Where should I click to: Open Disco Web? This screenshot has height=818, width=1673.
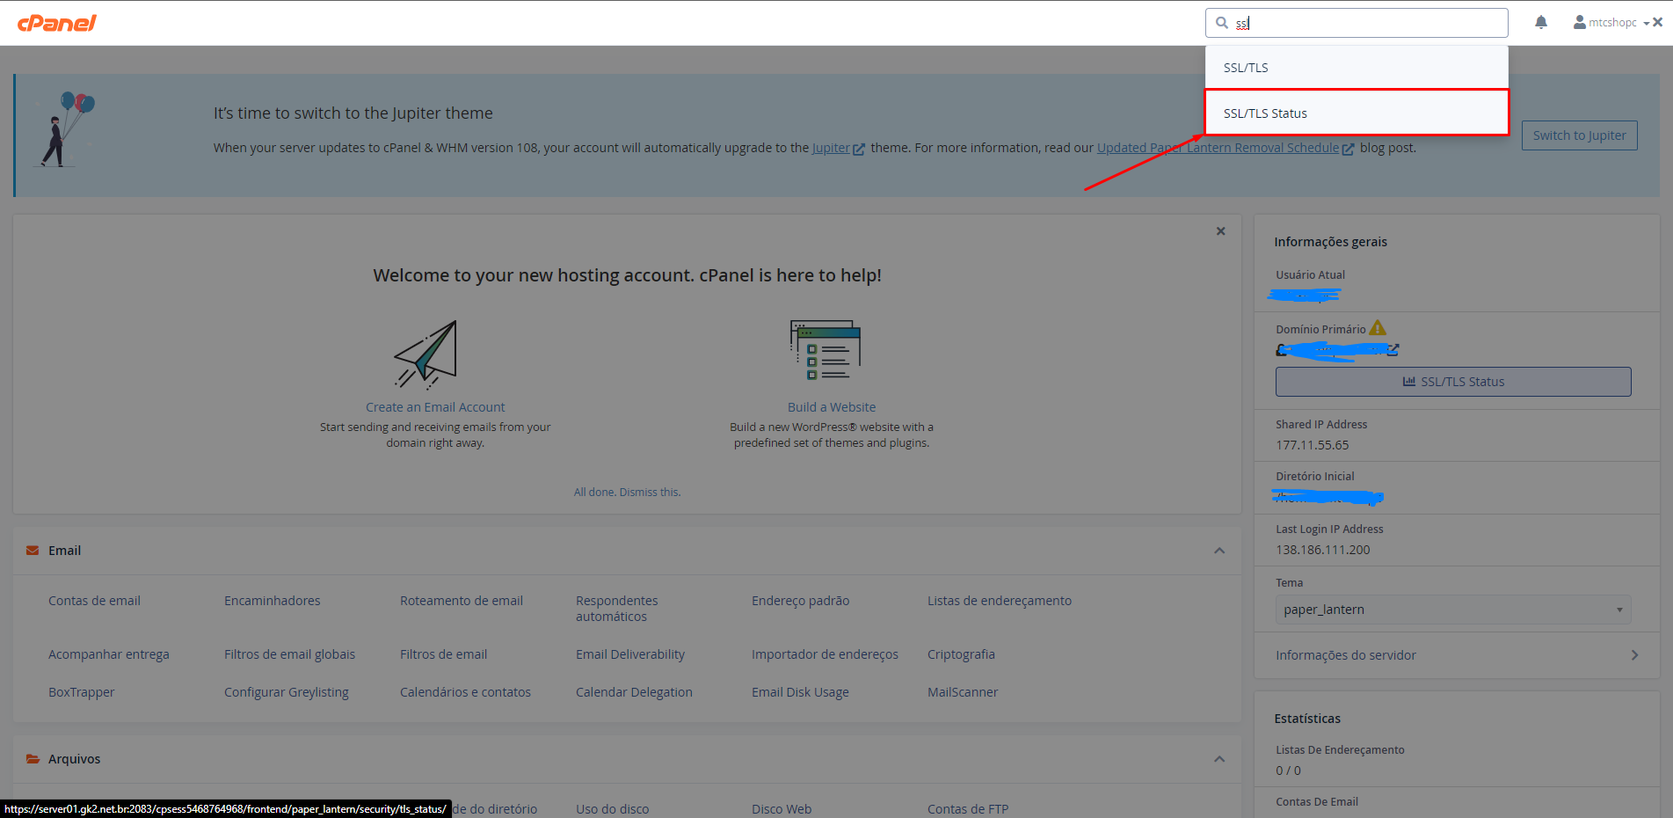tap(781, 809)
